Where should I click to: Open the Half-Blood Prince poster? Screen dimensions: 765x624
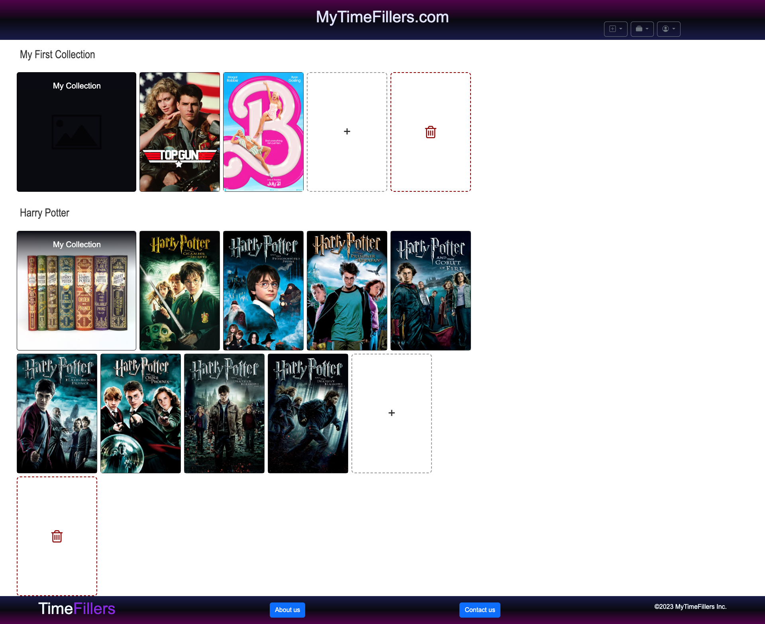(x=57, y=413)
